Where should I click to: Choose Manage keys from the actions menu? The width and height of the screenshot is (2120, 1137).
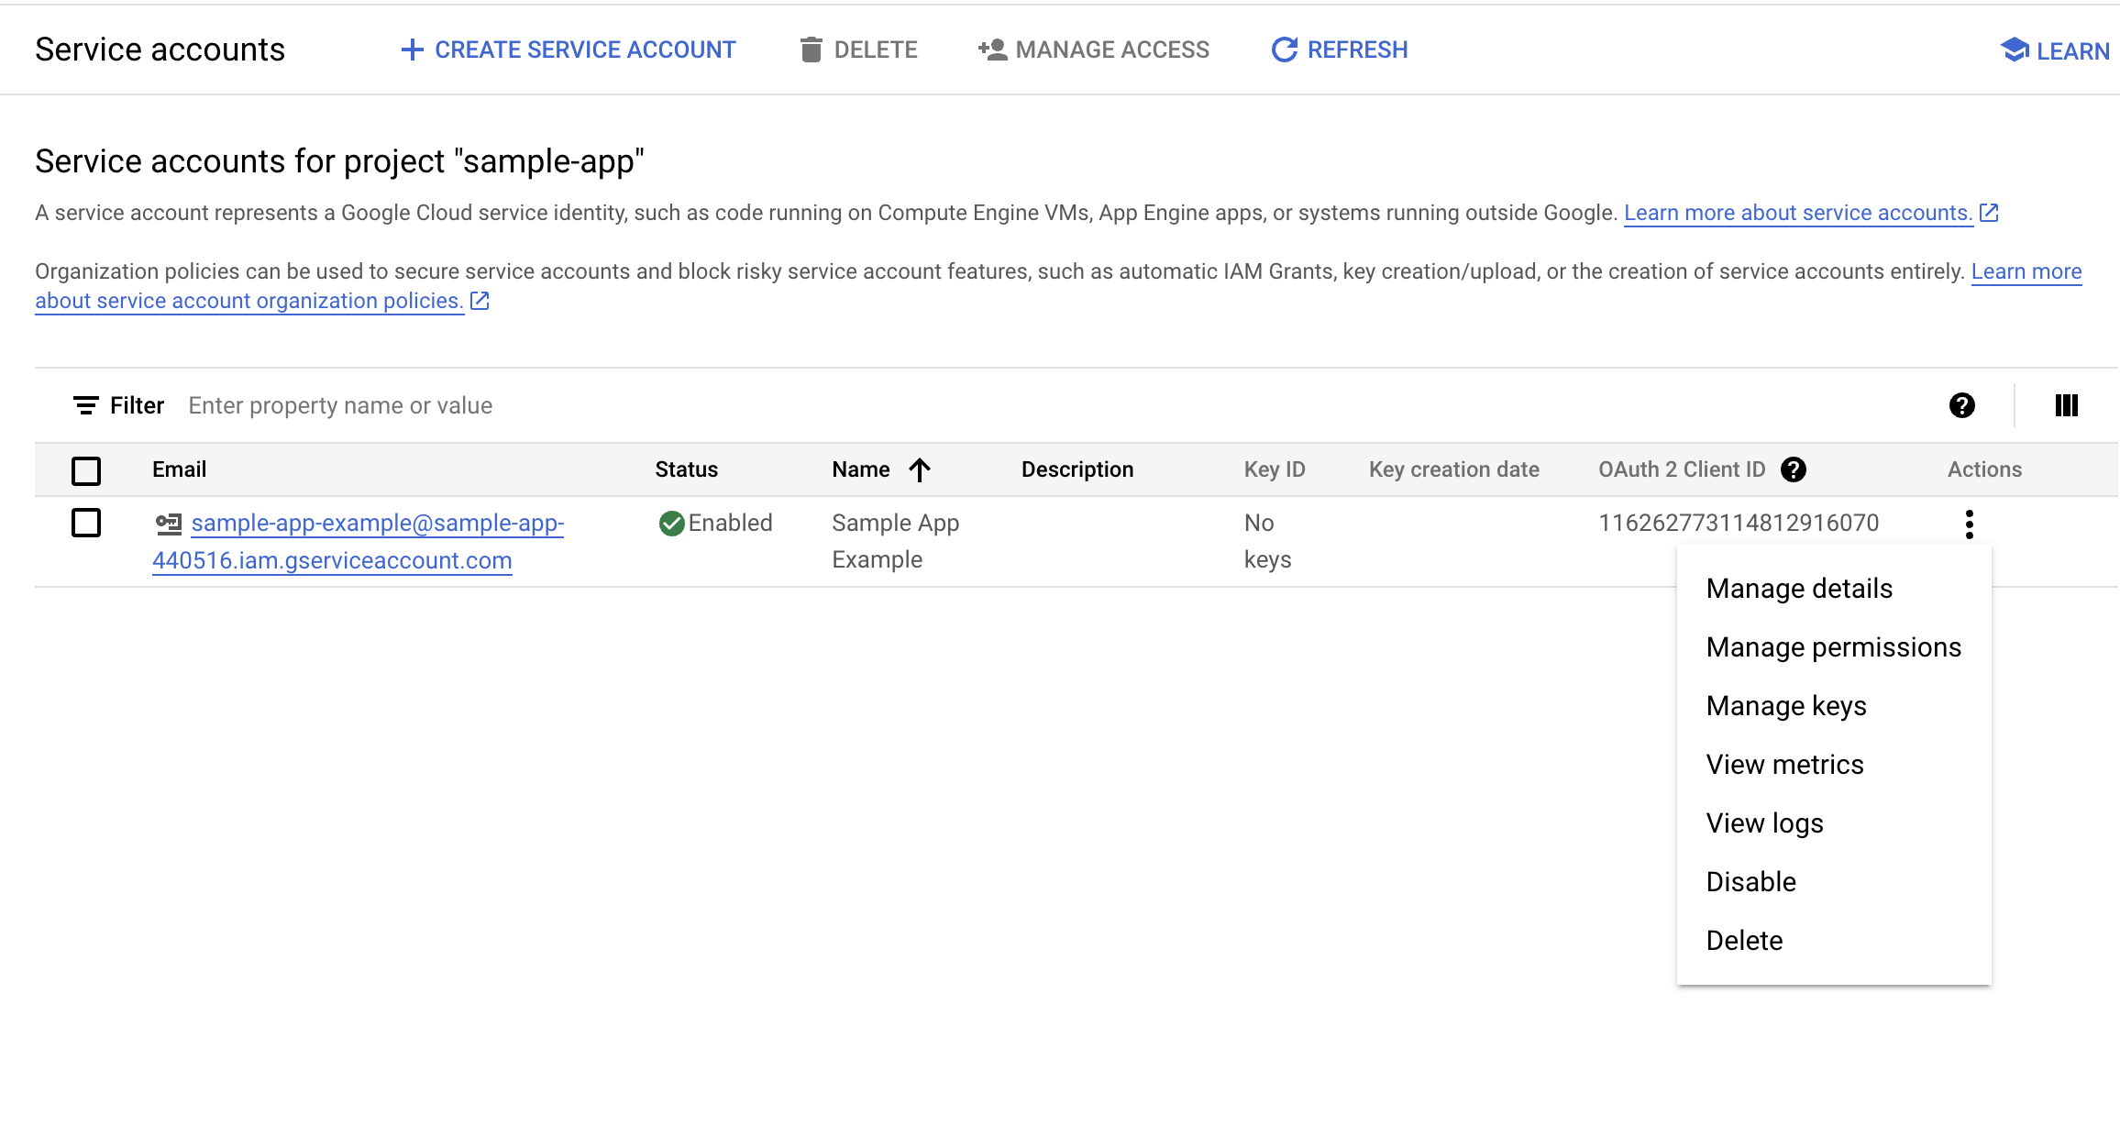pos(1785,706)
